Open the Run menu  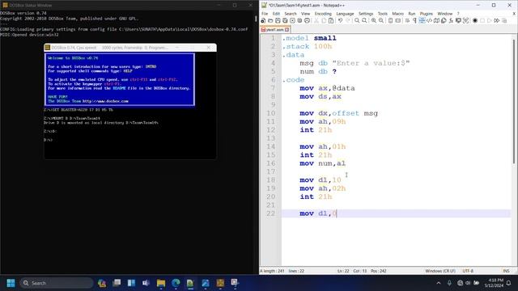(412, 14)
